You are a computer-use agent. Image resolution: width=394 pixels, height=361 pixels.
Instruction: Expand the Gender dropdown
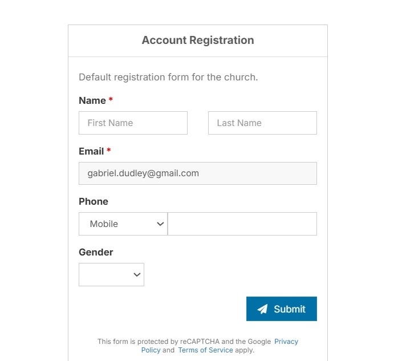click(111, 275)
